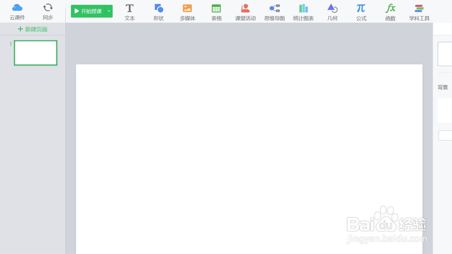
Task: Open the 云课件 cloud courseware icon
Action: (17, 12)
